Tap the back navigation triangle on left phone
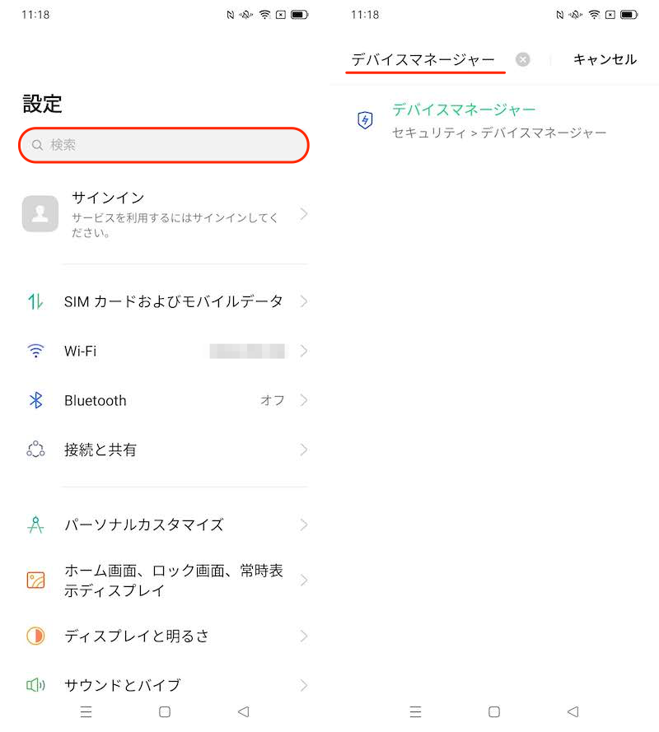The height and width of the screenshot is (732, 659). click(x=242, y=711)
